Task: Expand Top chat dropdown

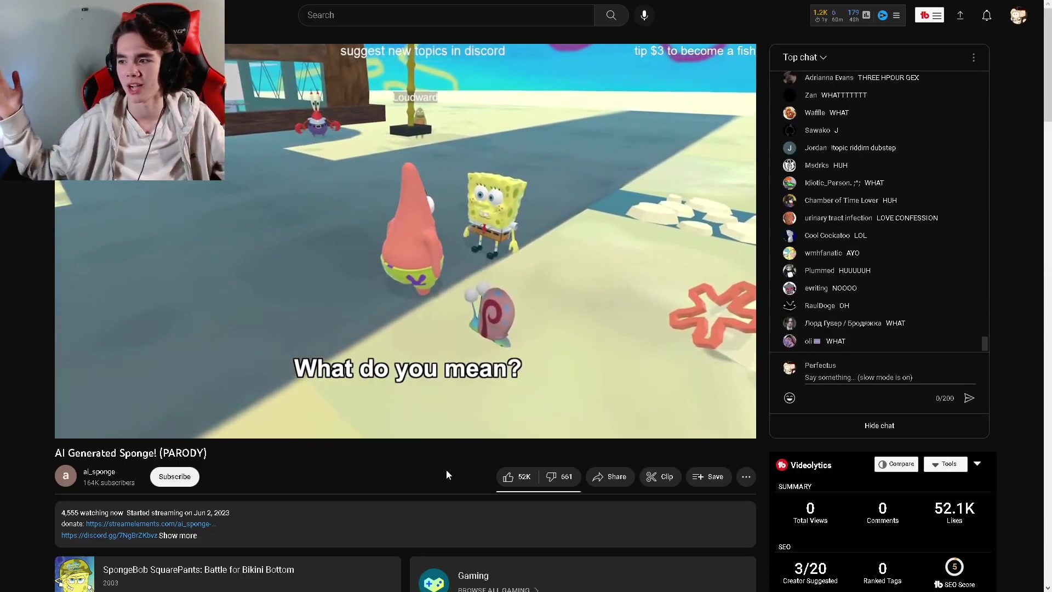Action: coord(804,58)
